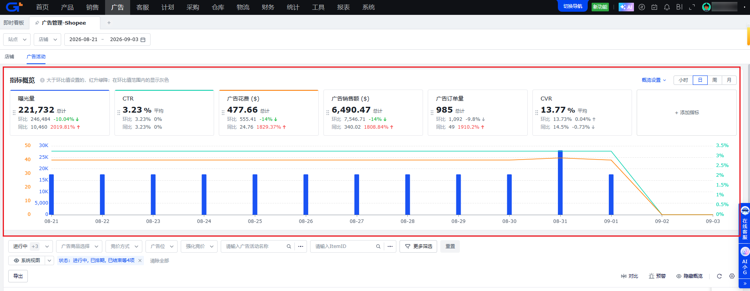The height and width of the screenshot is (291, 750).
Task: Switch to the 店铺 tab
Action: [x=9, y=57]
